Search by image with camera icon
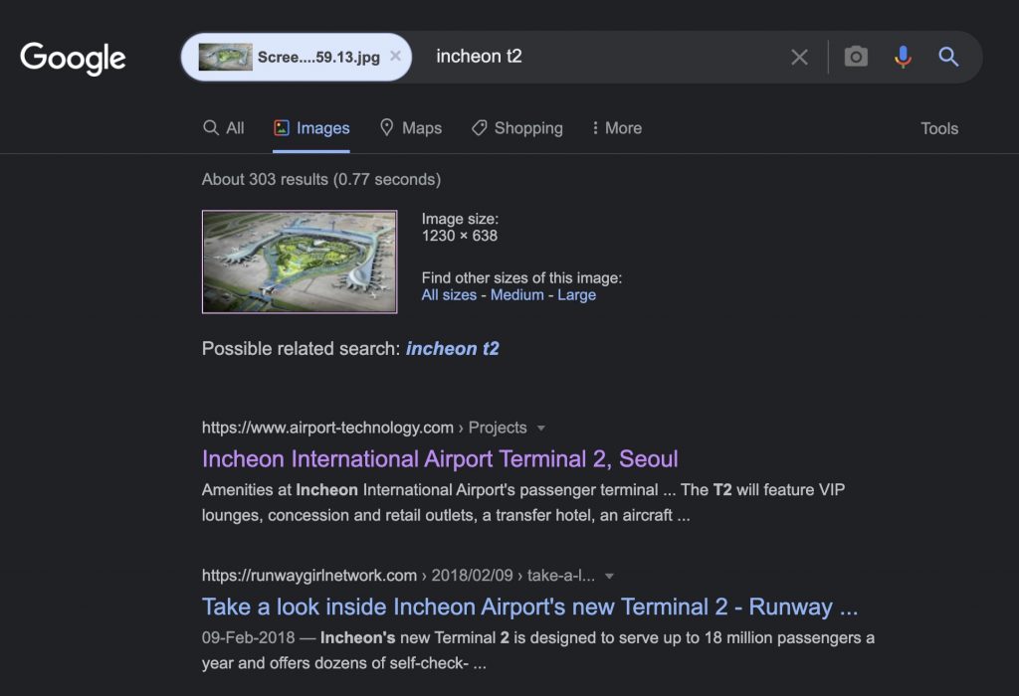This screenshot has height=696, width=1019. coord(856,57)
